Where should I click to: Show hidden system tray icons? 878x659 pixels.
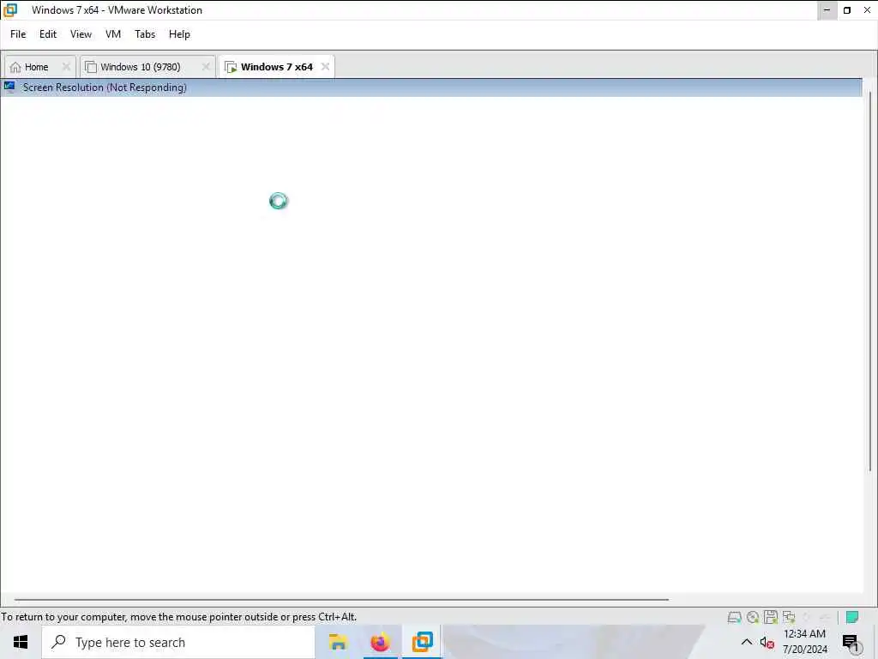point(747,642)
